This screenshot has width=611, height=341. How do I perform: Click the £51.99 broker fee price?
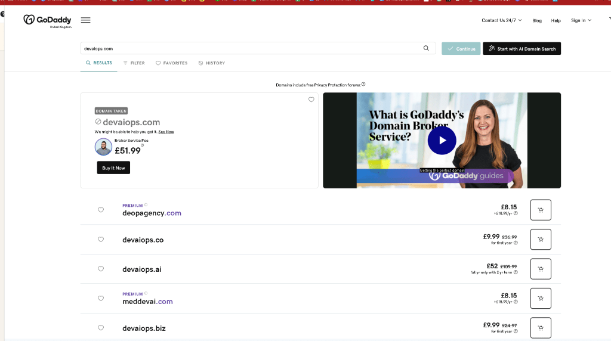[128, 151]
